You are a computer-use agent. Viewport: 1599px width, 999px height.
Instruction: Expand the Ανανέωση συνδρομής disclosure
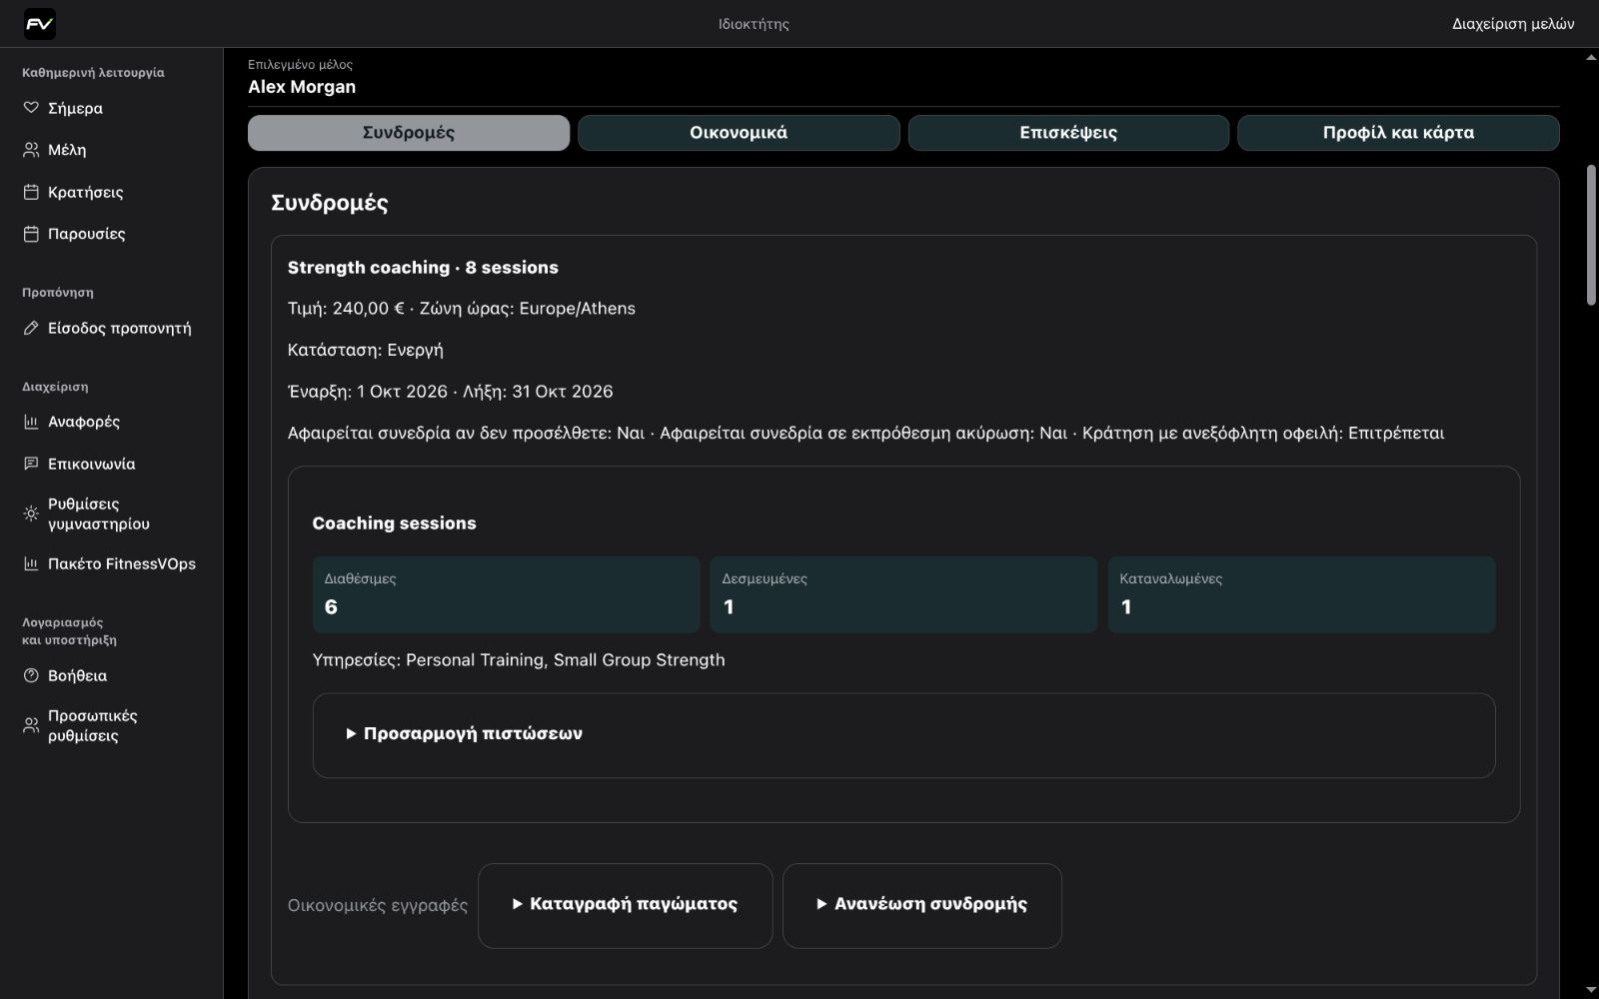pos(921,904)
